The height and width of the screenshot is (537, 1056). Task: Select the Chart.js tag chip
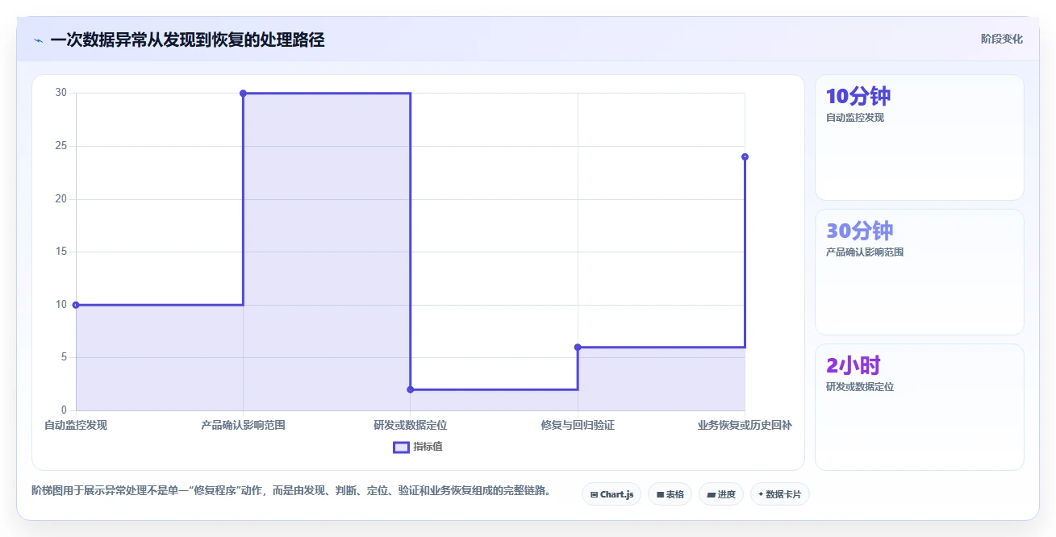[611, 494]
